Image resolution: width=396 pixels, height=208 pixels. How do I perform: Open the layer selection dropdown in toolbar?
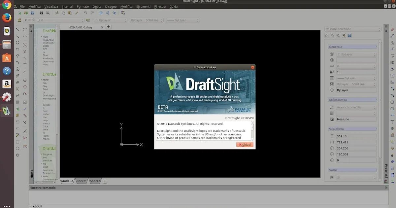point(54,20)
